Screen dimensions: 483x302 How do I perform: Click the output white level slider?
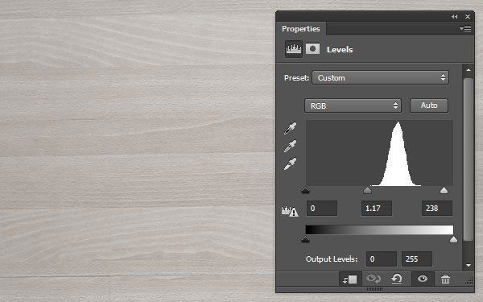[453, 239]
